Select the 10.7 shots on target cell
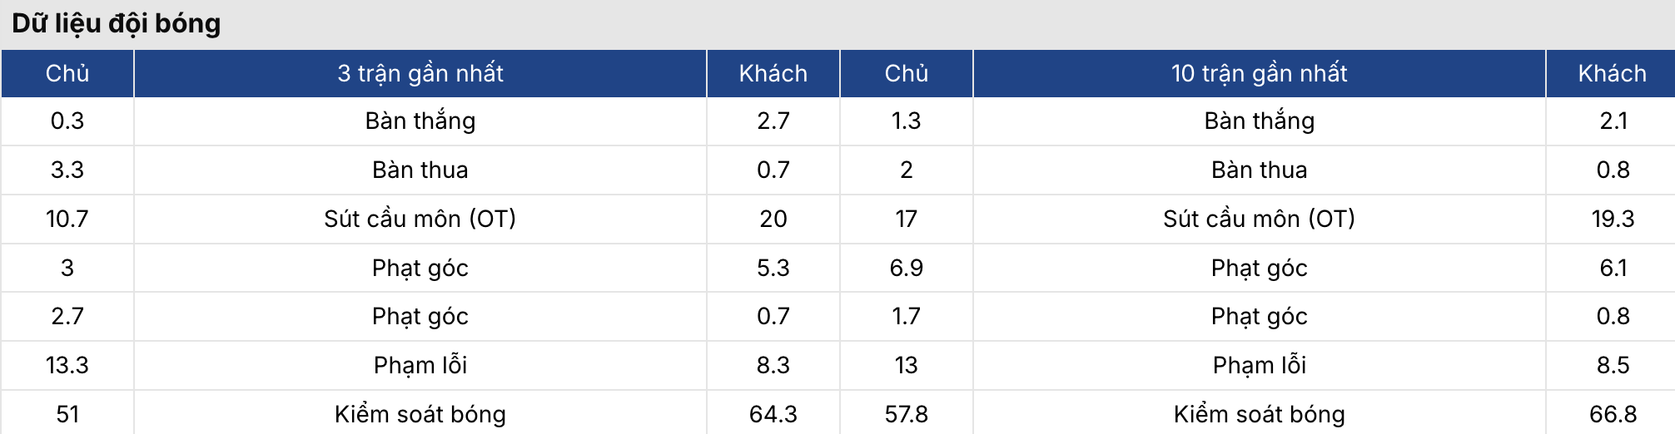 coord(67,219)
